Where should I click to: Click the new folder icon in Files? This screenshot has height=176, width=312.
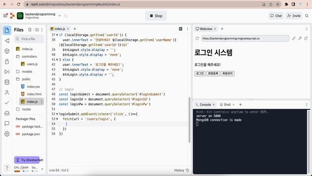37,30
